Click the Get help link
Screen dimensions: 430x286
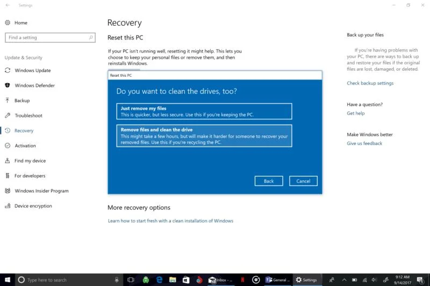[356, 113]
